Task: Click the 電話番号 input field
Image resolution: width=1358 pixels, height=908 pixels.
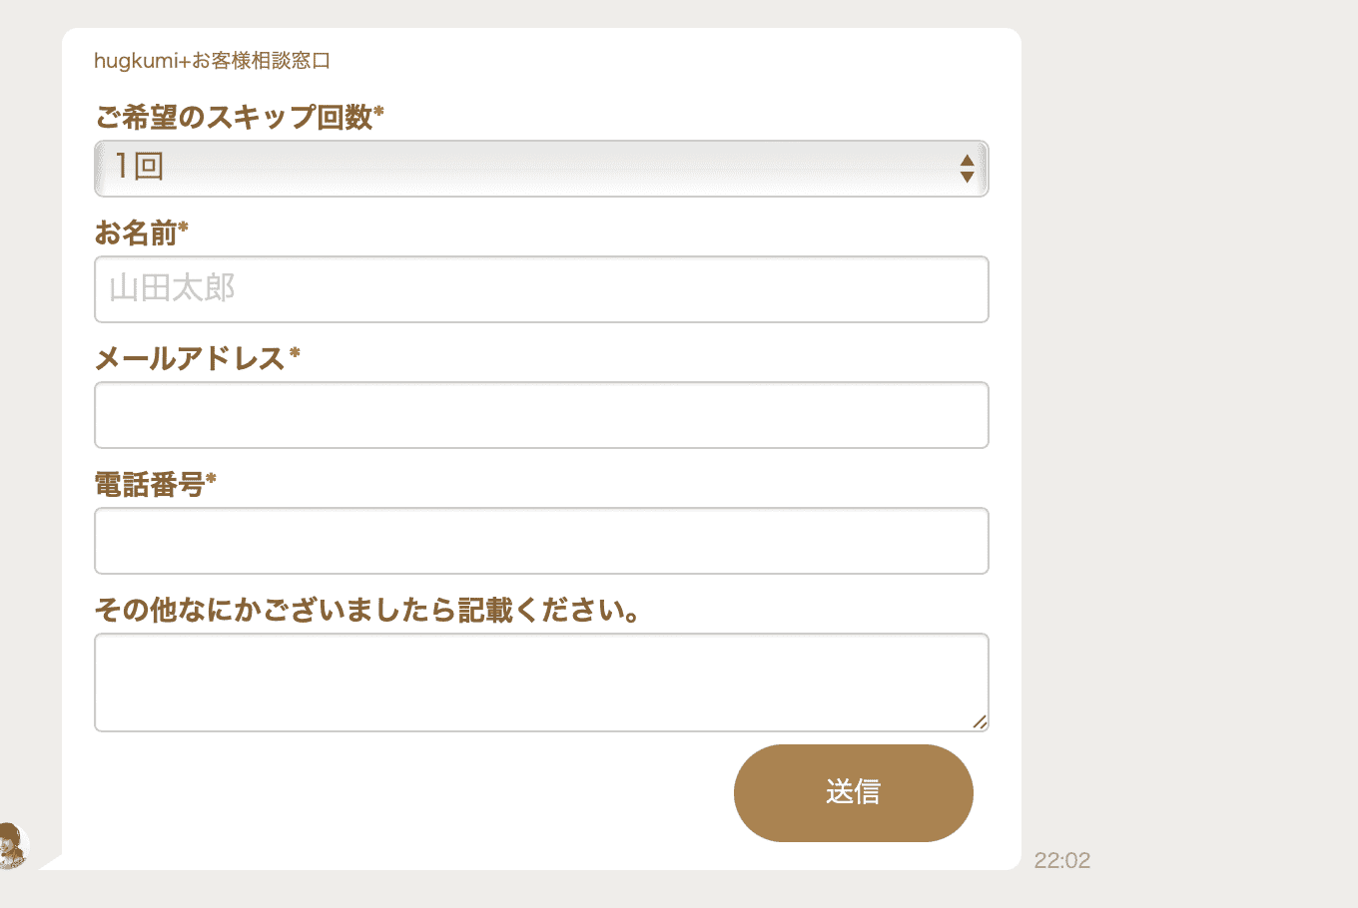Action: 541,541
